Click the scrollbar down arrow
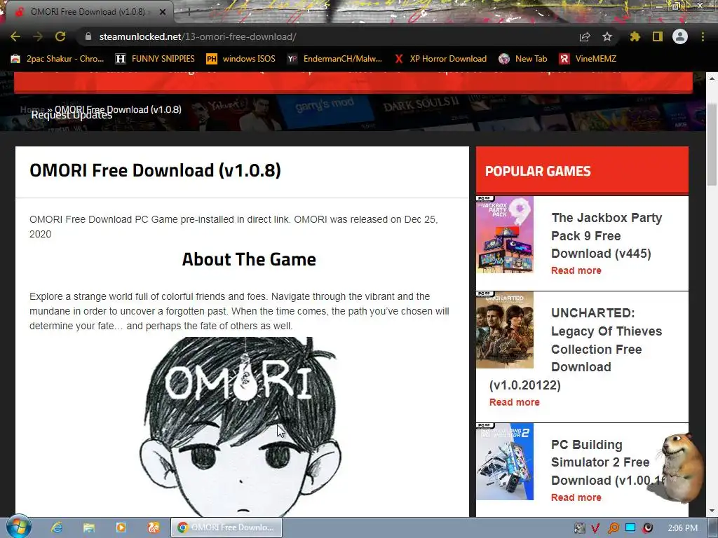Screen dimensions: 718x538 [x=712, y=511]
